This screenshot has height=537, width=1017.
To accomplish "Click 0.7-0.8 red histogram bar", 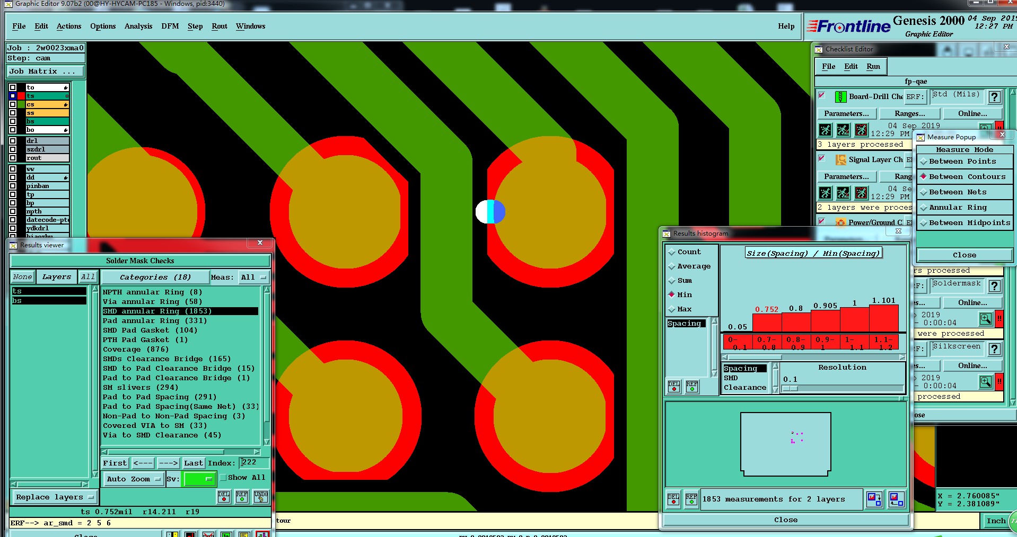I will click(767, 323).
